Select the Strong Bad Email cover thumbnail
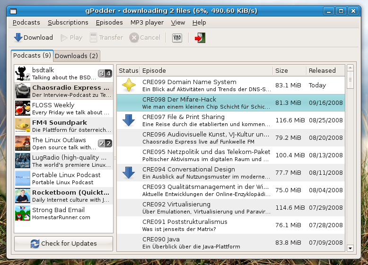Image resolution: width=368 pixels, height=265 pixels. pyautogui.click(x=23, y=213)
